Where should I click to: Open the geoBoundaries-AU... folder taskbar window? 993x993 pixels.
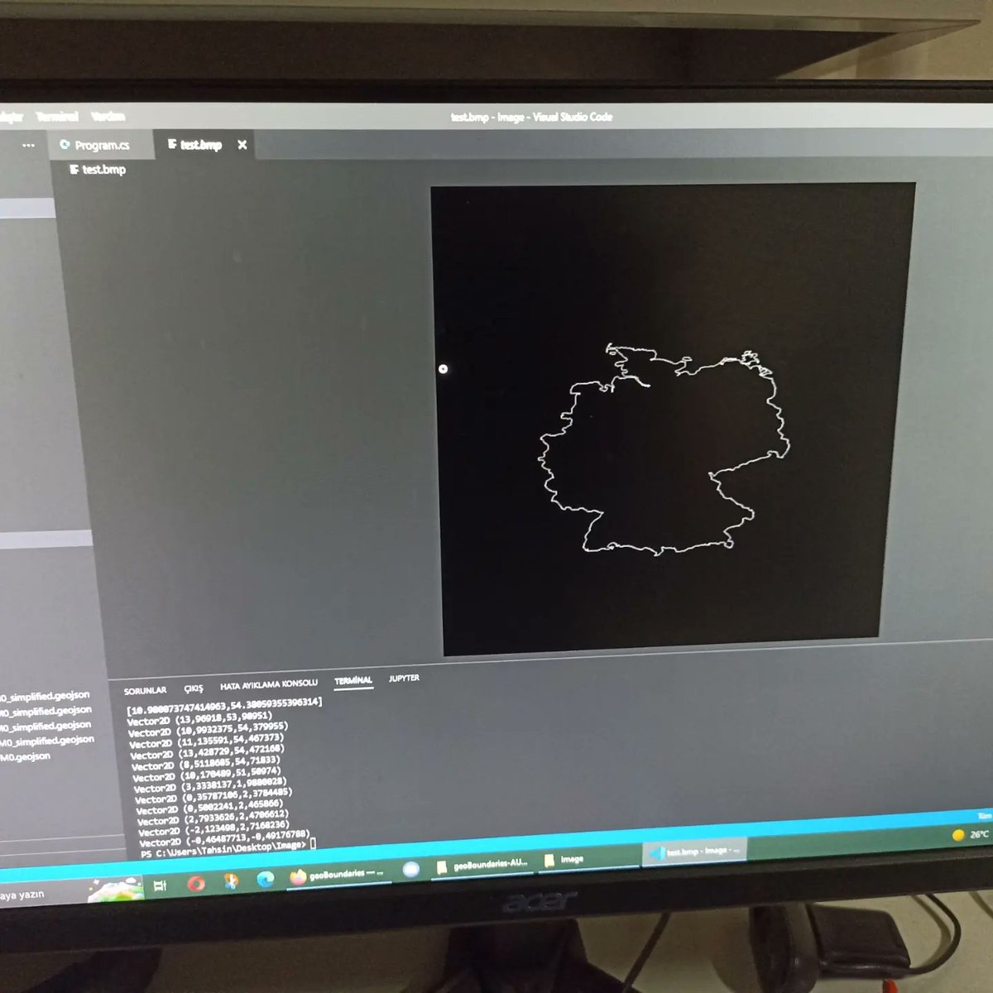(483, 865)
